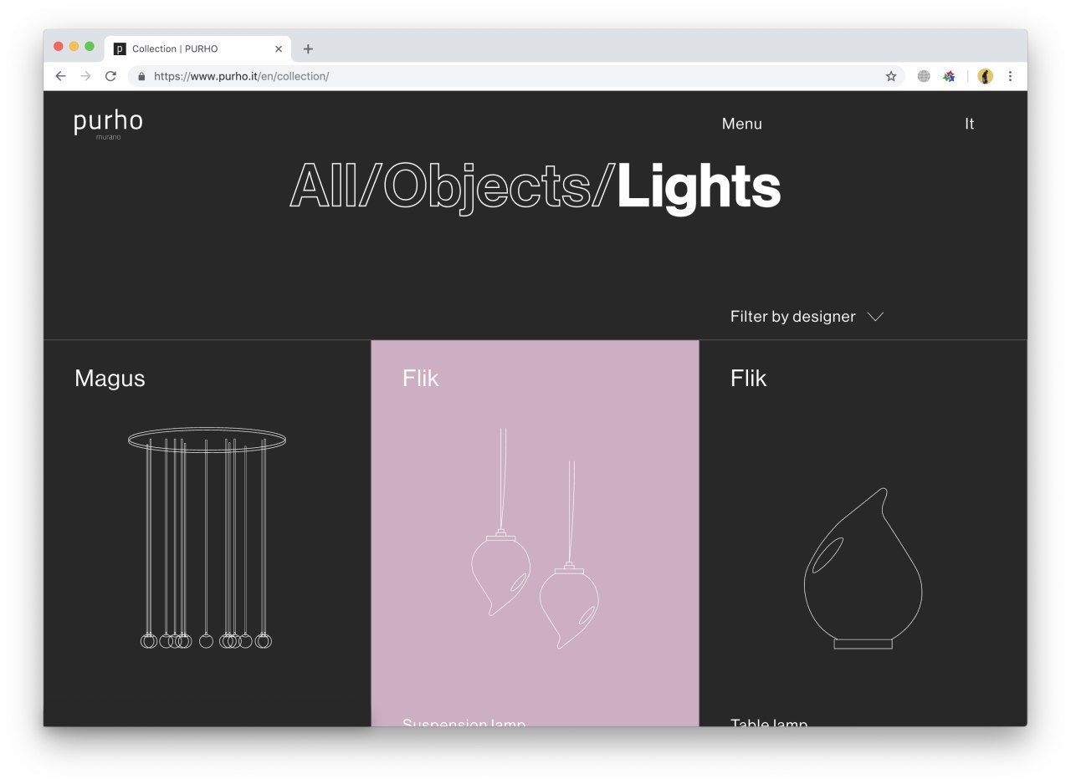Close the Collection | PURHO tab

pyautogui.click(x=279, y=48)
